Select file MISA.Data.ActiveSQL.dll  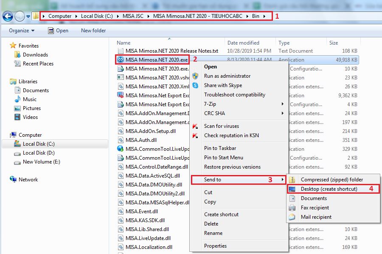[153, 175]
